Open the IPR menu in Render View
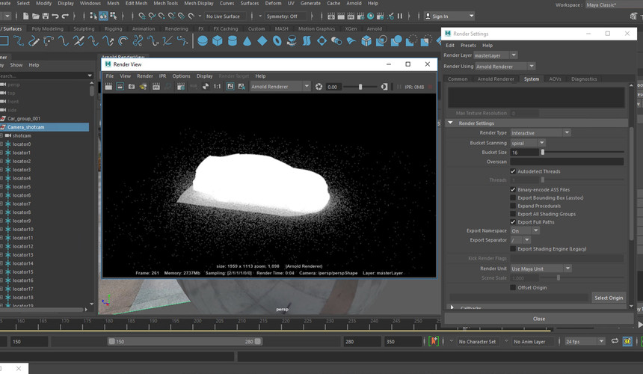The width and height of the screenshot is (643, 374). point(162,76)
